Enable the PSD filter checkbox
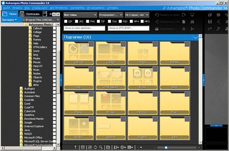 [120, 21]
